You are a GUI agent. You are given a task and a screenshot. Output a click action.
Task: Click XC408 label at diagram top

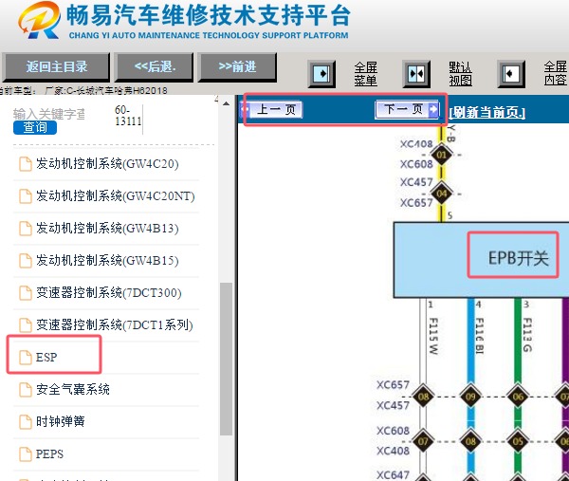416,144
